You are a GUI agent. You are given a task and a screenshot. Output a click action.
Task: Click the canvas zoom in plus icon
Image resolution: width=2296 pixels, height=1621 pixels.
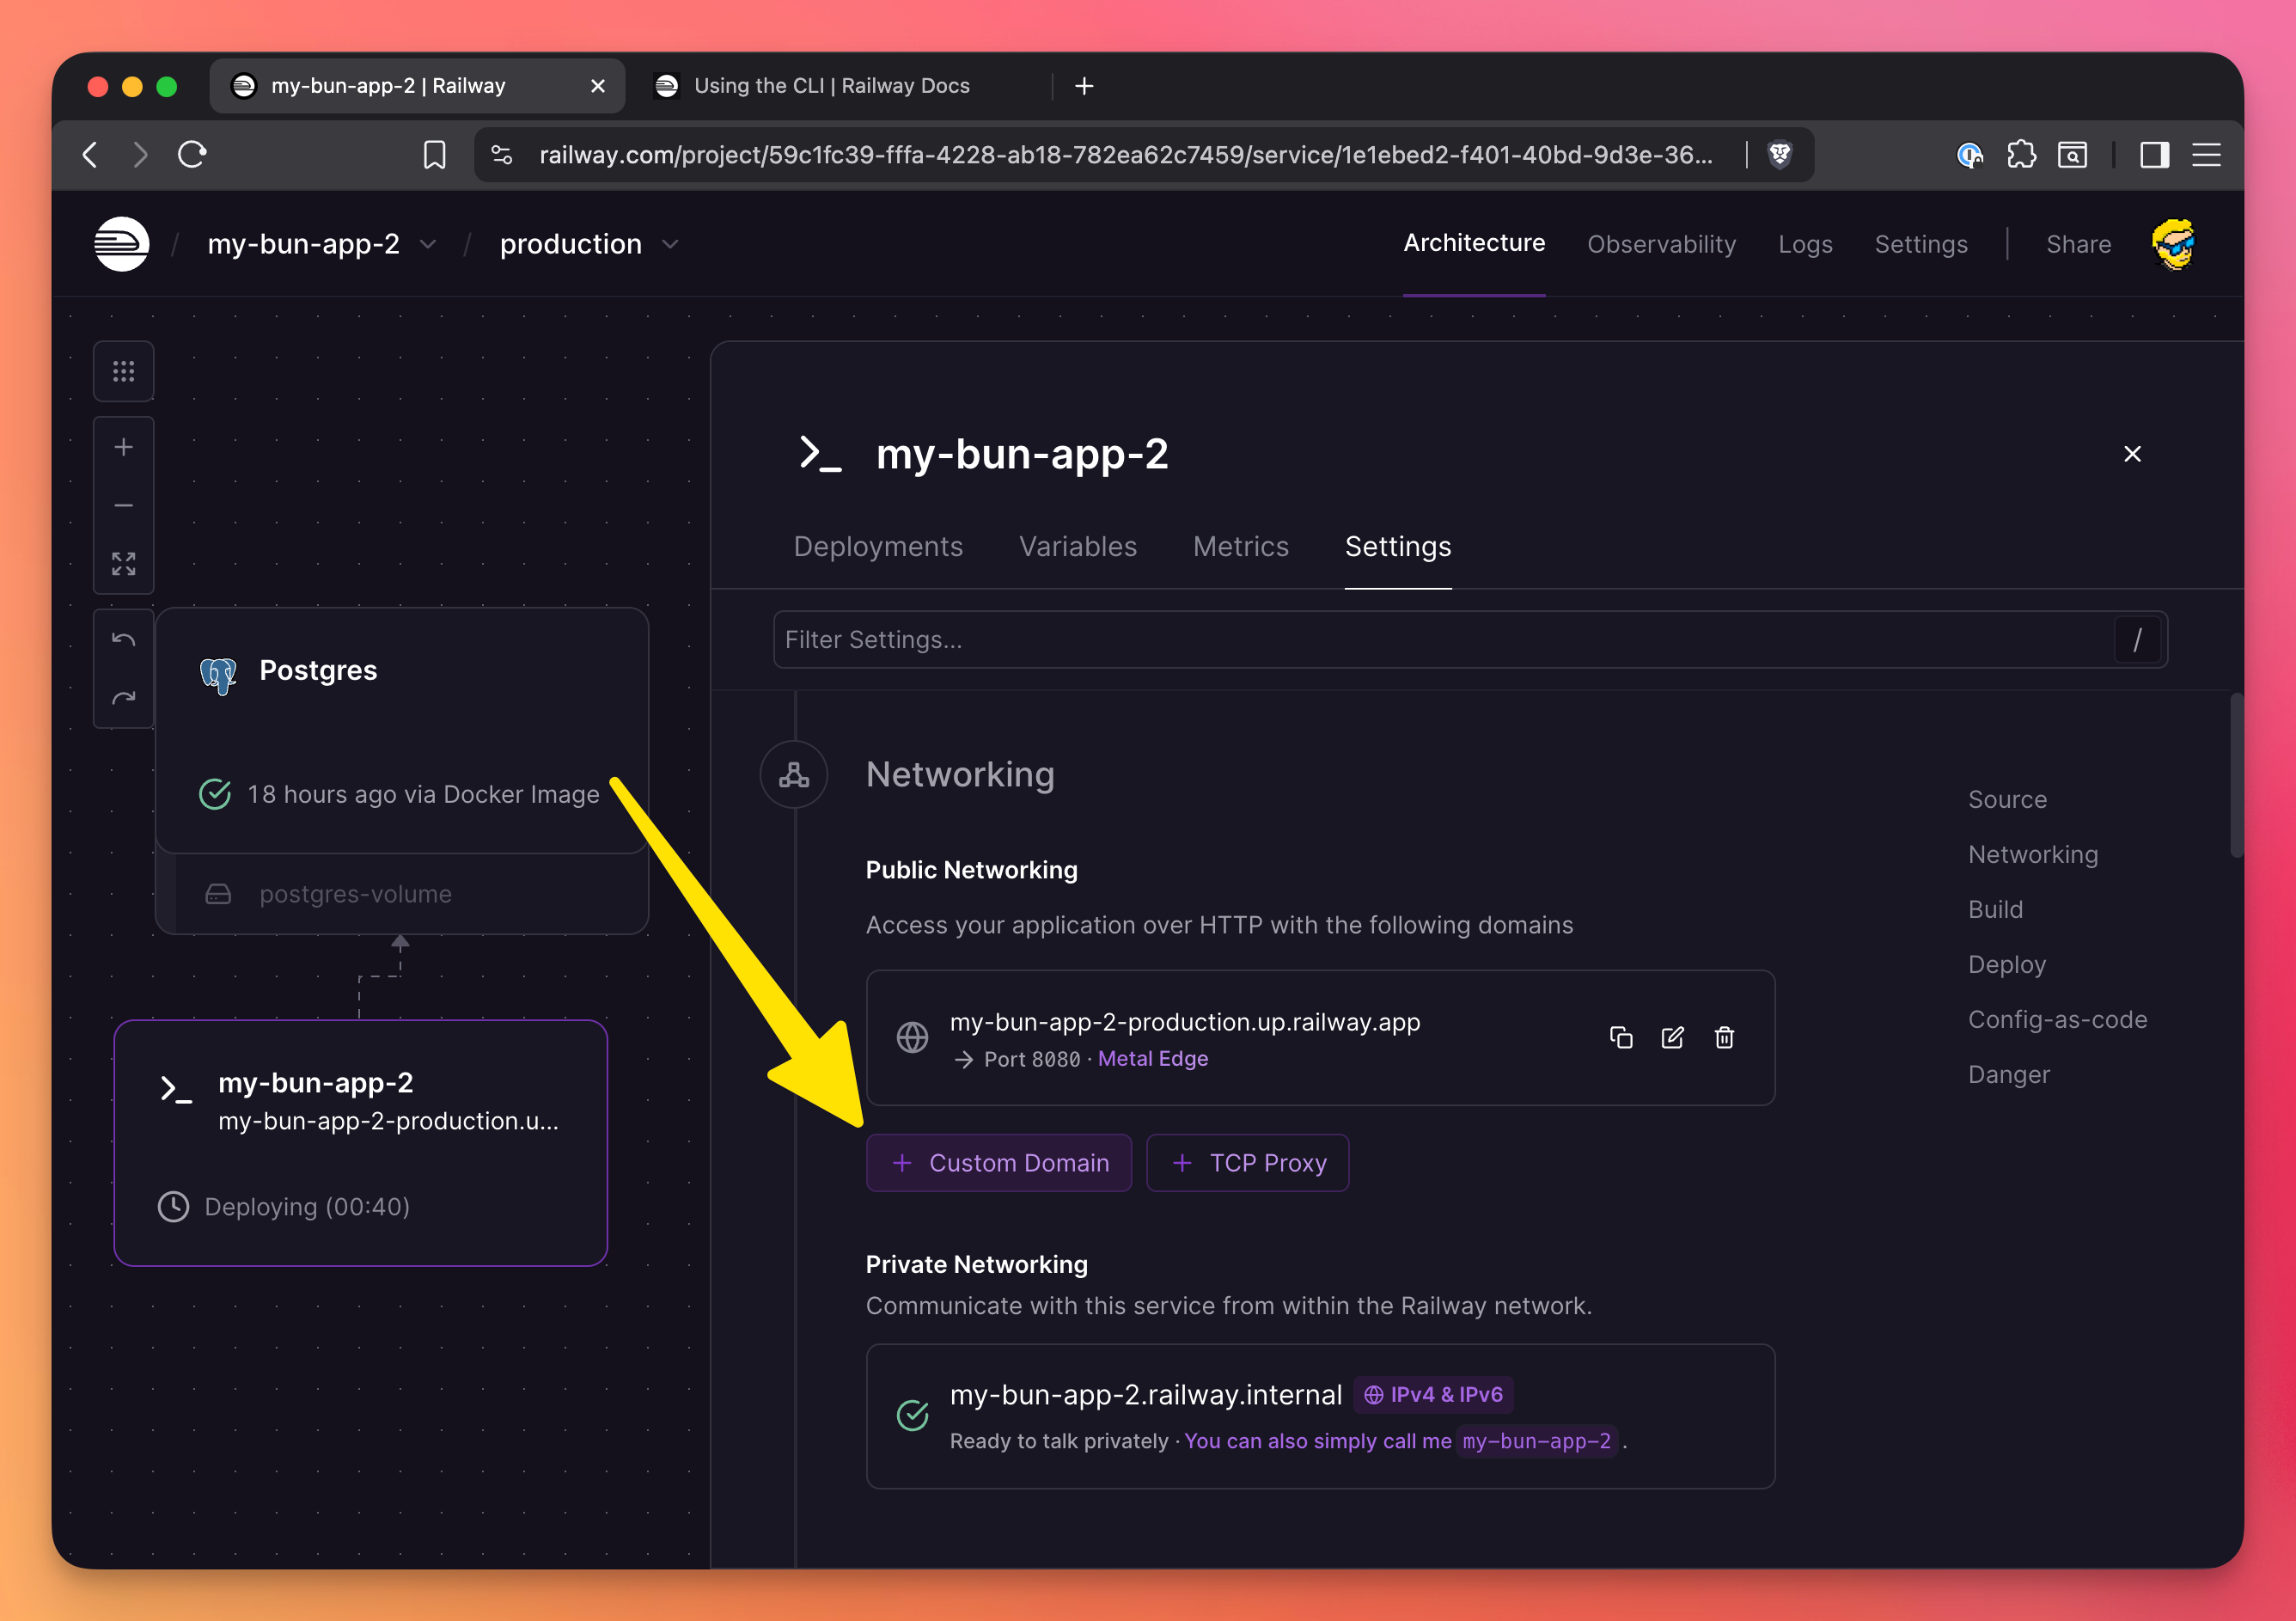click(123, 447)
